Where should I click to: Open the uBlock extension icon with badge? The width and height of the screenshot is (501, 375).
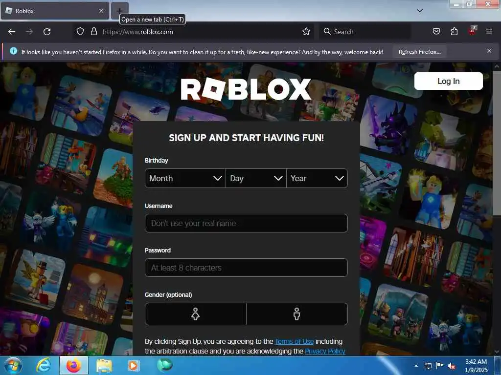472,30
